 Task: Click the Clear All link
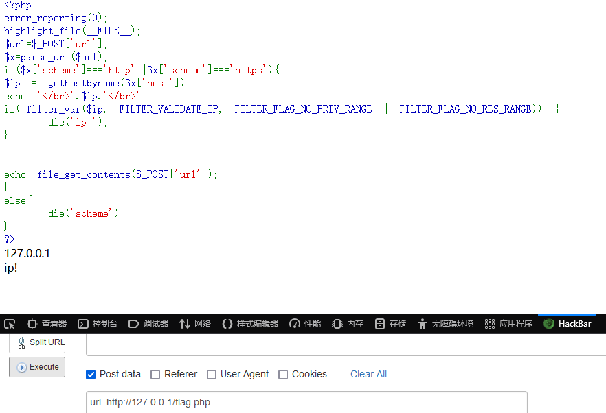pos(368,374)
